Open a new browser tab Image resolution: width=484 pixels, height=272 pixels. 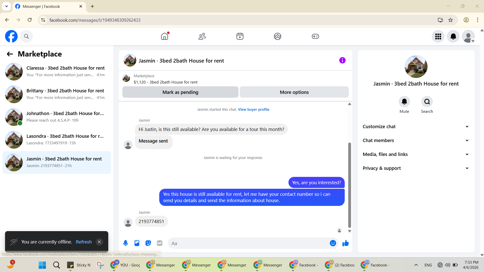[x=92, y=6]
